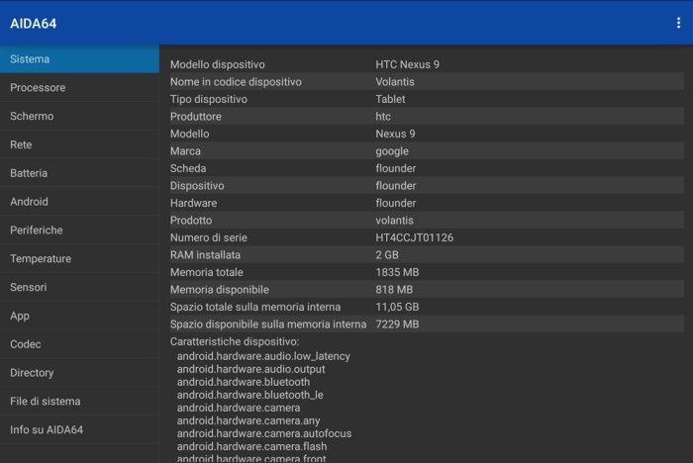
Task: Open the App section
Action: click(x=79, y=316)
